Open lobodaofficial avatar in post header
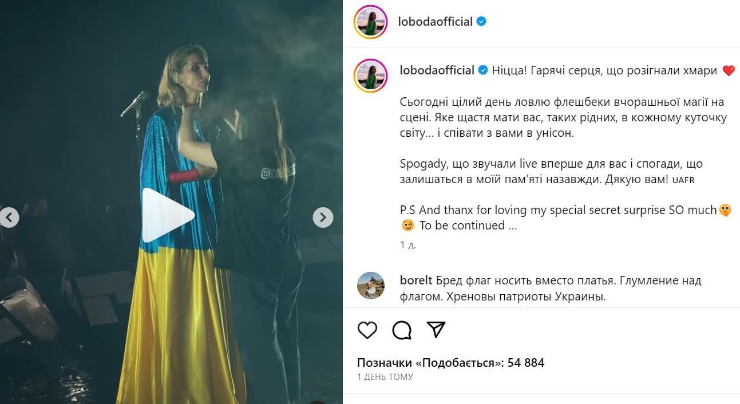This screenshot has width=740, height=404. 370,22
